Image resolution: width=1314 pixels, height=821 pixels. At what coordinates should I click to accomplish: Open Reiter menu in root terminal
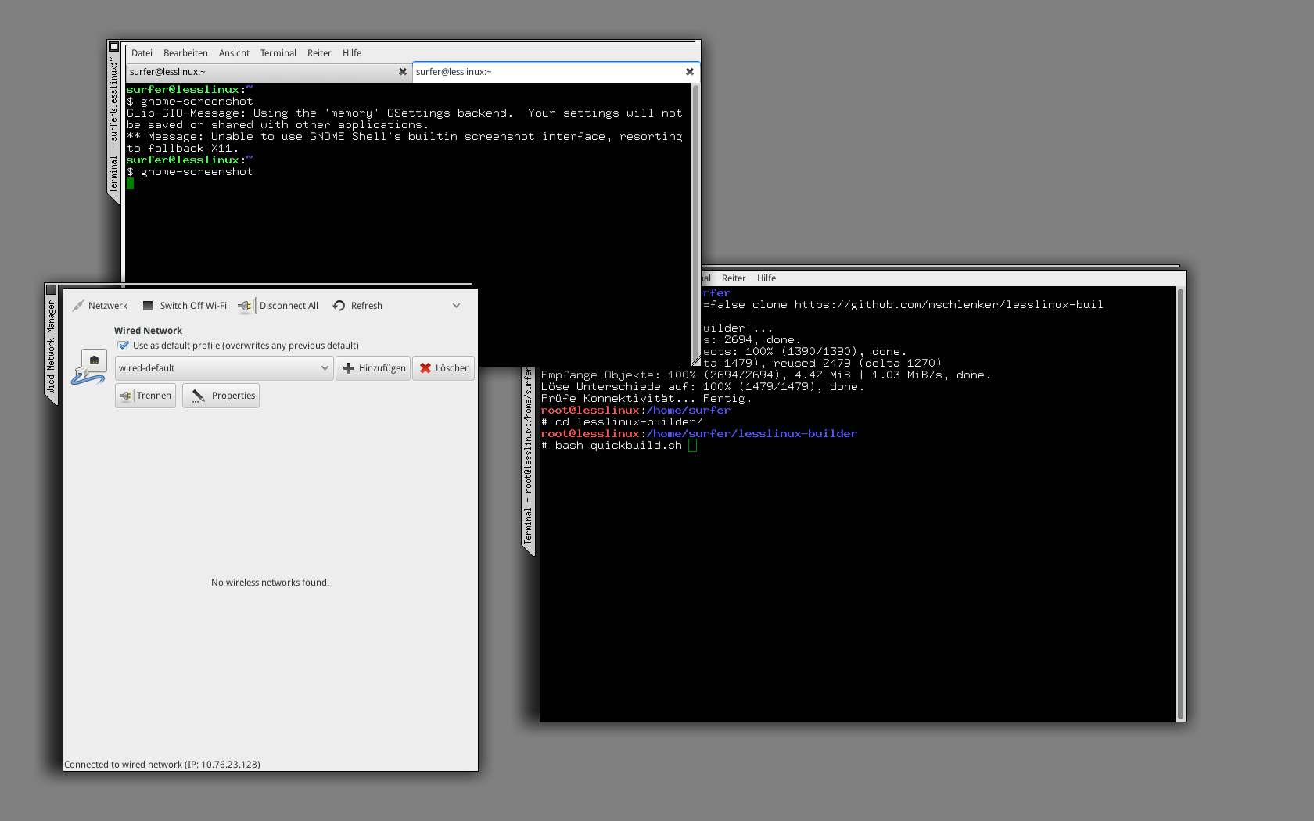point(734,278)
